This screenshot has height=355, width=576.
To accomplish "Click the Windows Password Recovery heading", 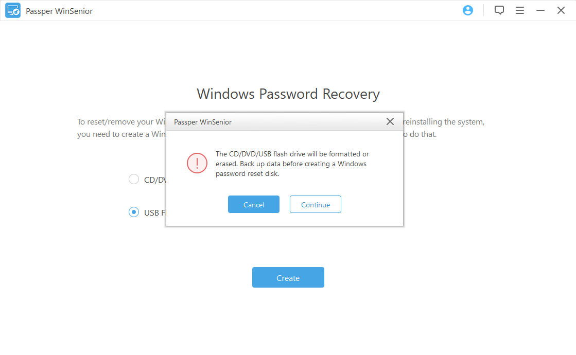I will coord(288,94).
